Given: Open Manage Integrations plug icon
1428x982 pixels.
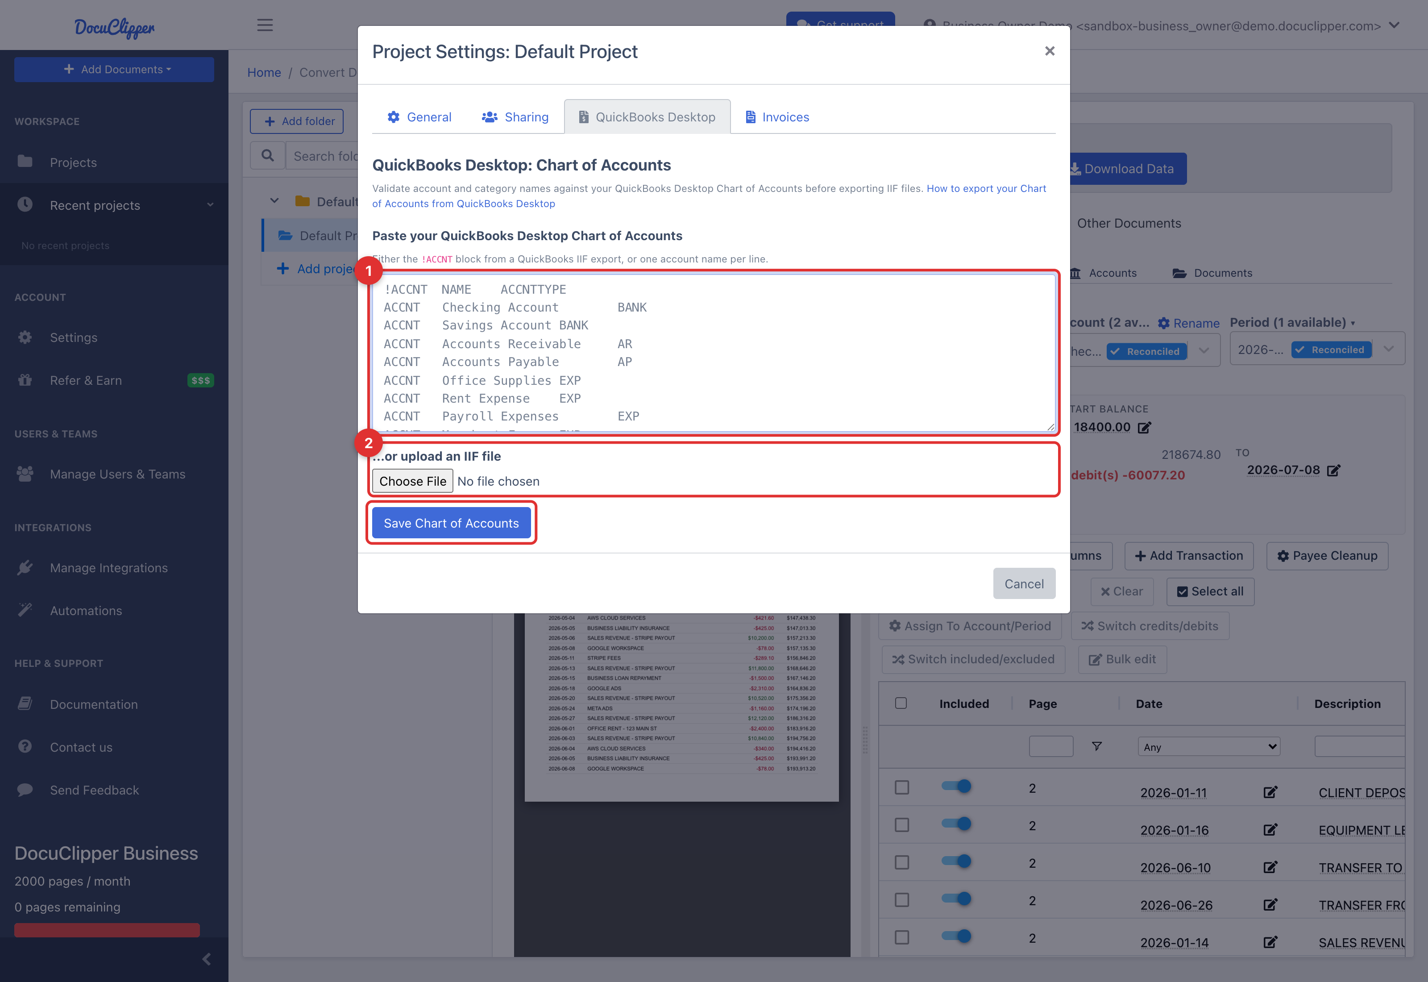Looking at the screenshot, I should pyautogui.click(x=25, y=567).
